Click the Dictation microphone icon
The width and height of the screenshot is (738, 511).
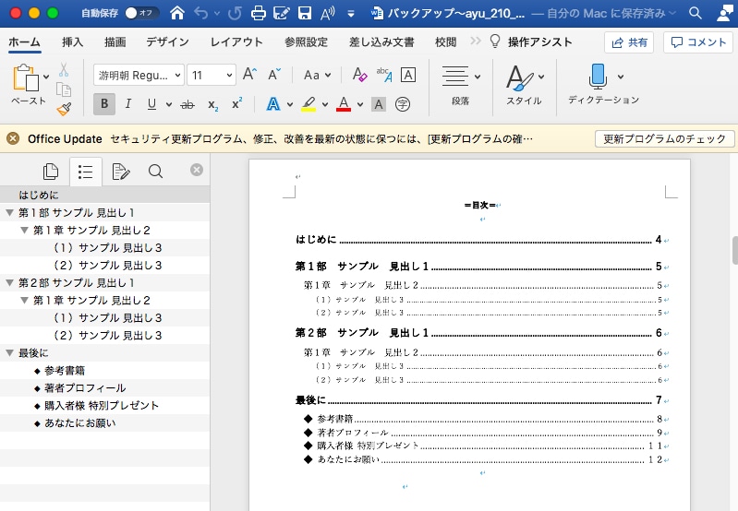click(598, 77)
